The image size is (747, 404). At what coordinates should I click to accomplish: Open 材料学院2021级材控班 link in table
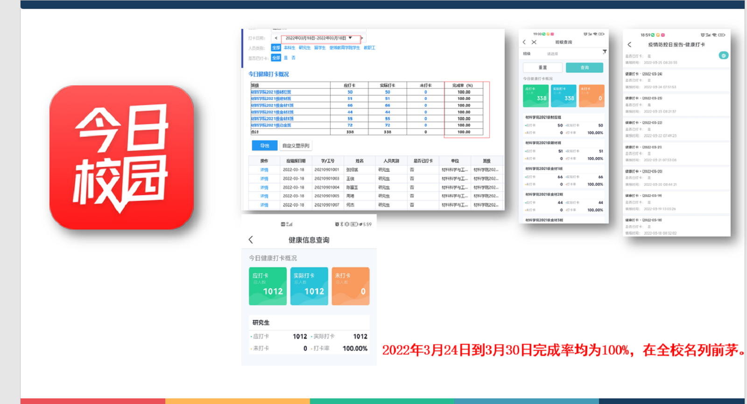tap(271, 92)
